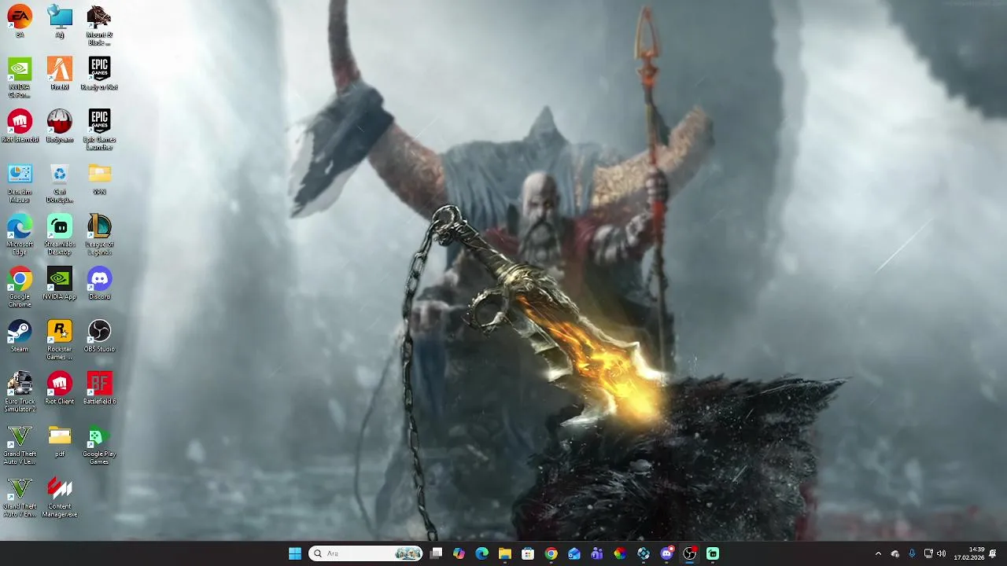Select the OBS Studio desktop shortcut

(x=99, y=336)
